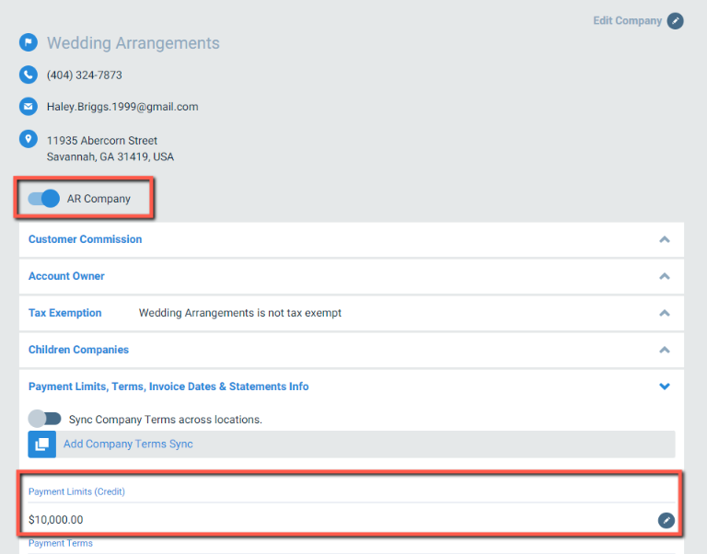Click the location pin icon by the address
The width and height of the screenshot is (707, 554).
(x=29, y=139)
